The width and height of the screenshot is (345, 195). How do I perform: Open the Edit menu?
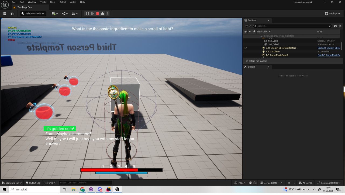pos(22,2)
